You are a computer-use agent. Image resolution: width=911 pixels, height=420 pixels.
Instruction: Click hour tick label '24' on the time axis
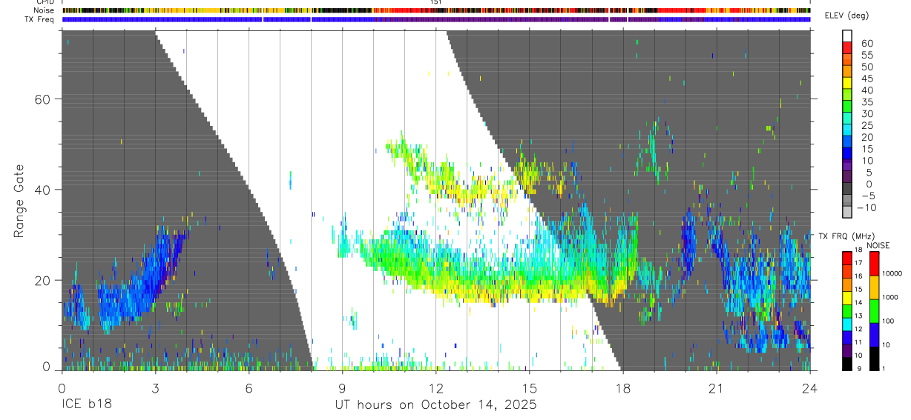[x=809, y=387]
